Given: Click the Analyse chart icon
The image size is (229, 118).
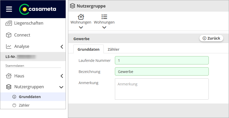Looking at the screenshot, I should (9, 47).
